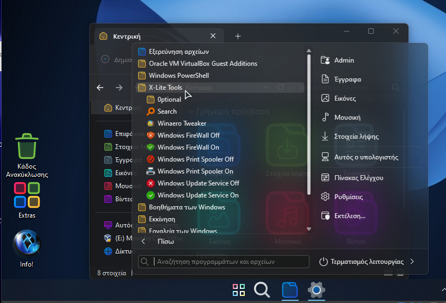Click the Start button on the taskbar
The height and width of the screenshot is (303, 446).
click(239, 290)
